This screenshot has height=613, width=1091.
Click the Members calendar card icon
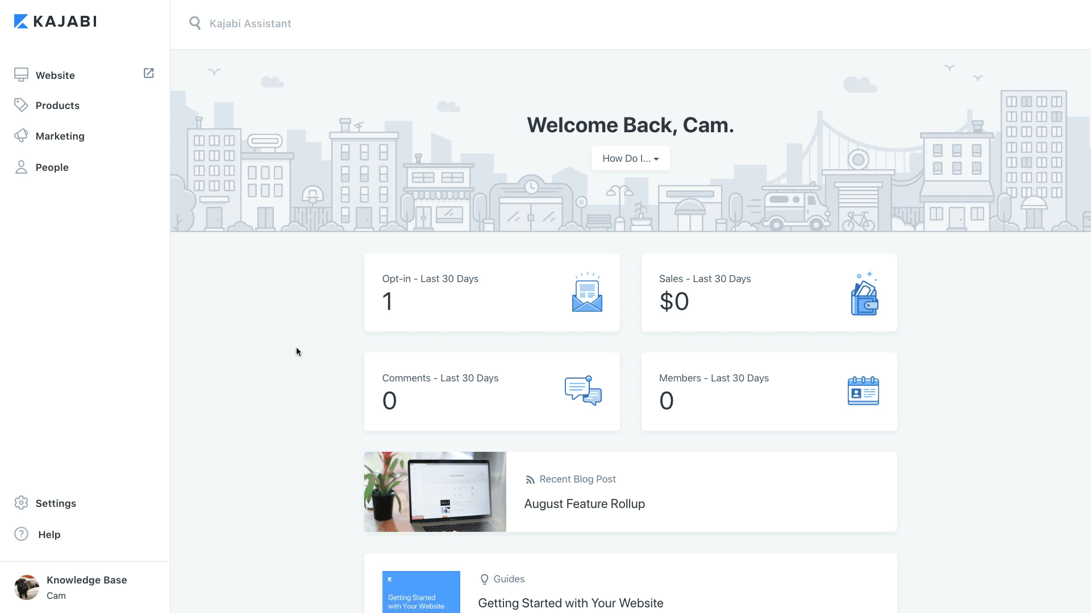click(863, 391)
